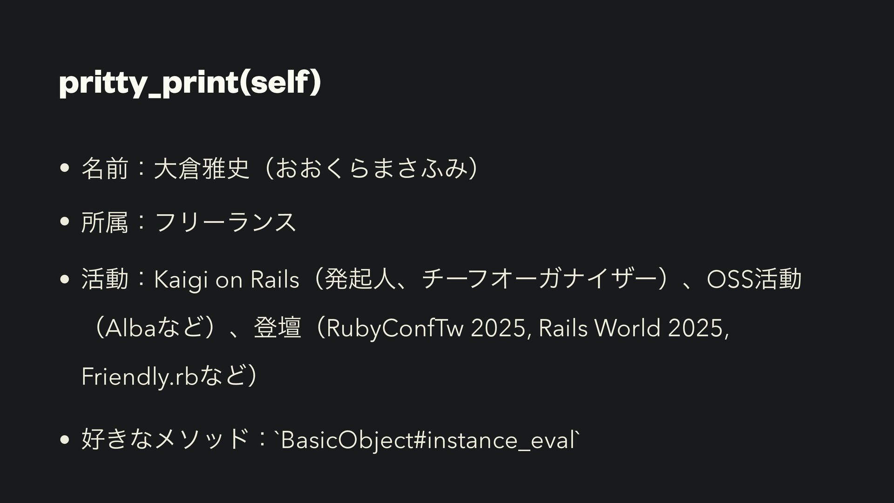This screenshot has width=894, height=503.
Task: Click BasicObject#instance_eval code text
Action: (x=428, y=440)
